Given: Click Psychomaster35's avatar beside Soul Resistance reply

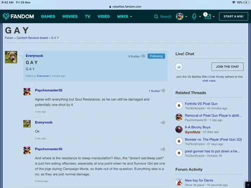Looking at the screenshot, I should click(x=27, y=92).
